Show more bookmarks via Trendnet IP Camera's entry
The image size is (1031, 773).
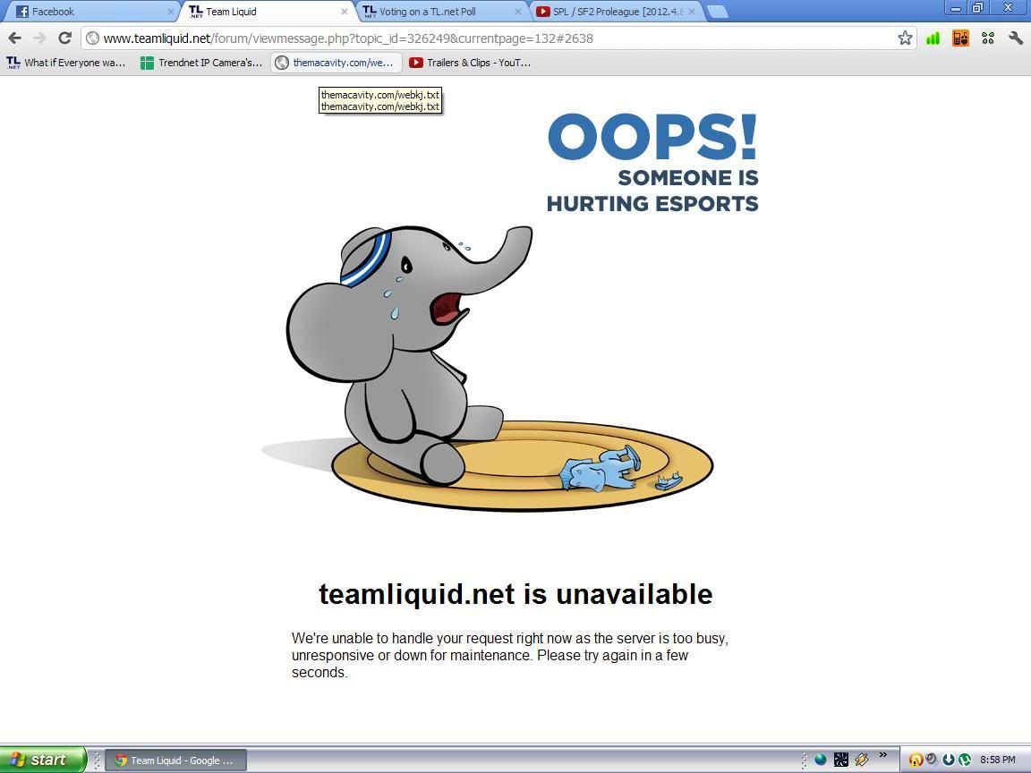pyautogui.click(x=201, y=63)
